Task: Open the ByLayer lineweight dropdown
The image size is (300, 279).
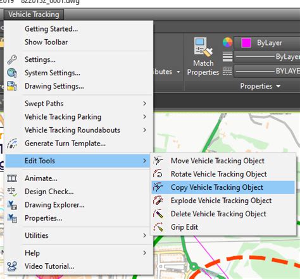Action: (267, 57)
